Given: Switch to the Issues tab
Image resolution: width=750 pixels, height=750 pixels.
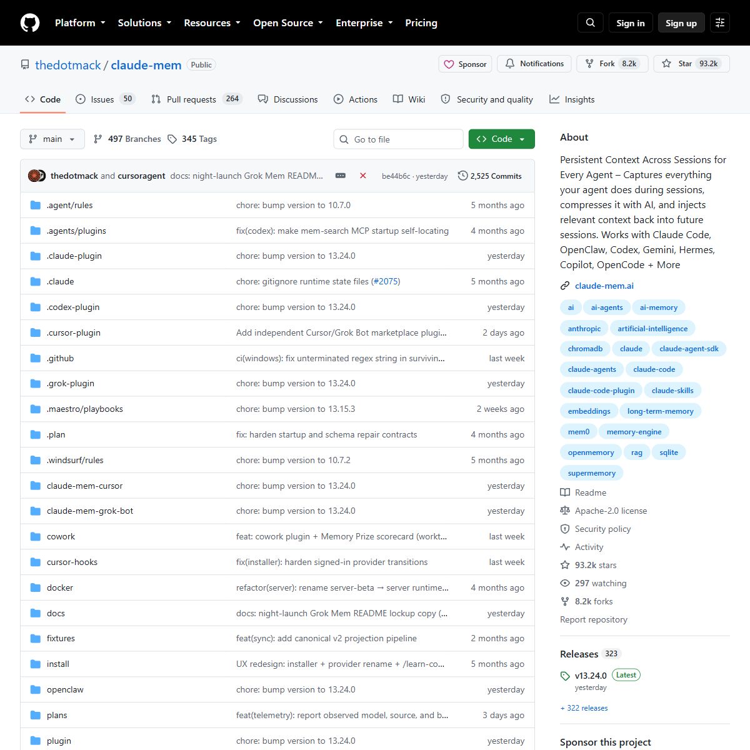Looking at the screenshot, I should click(105, 99).
